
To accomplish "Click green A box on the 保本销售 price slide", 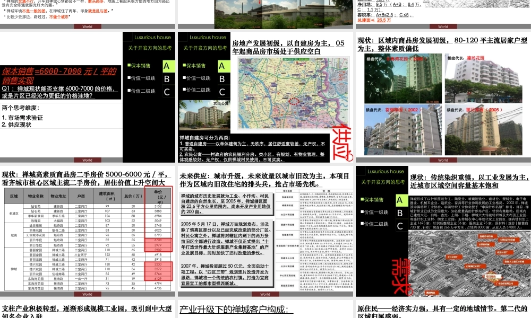I will click(169, 66).
